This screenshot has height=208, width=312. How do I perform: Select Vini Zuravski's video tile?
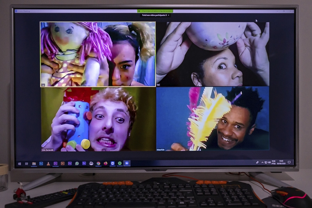point(98,119)
